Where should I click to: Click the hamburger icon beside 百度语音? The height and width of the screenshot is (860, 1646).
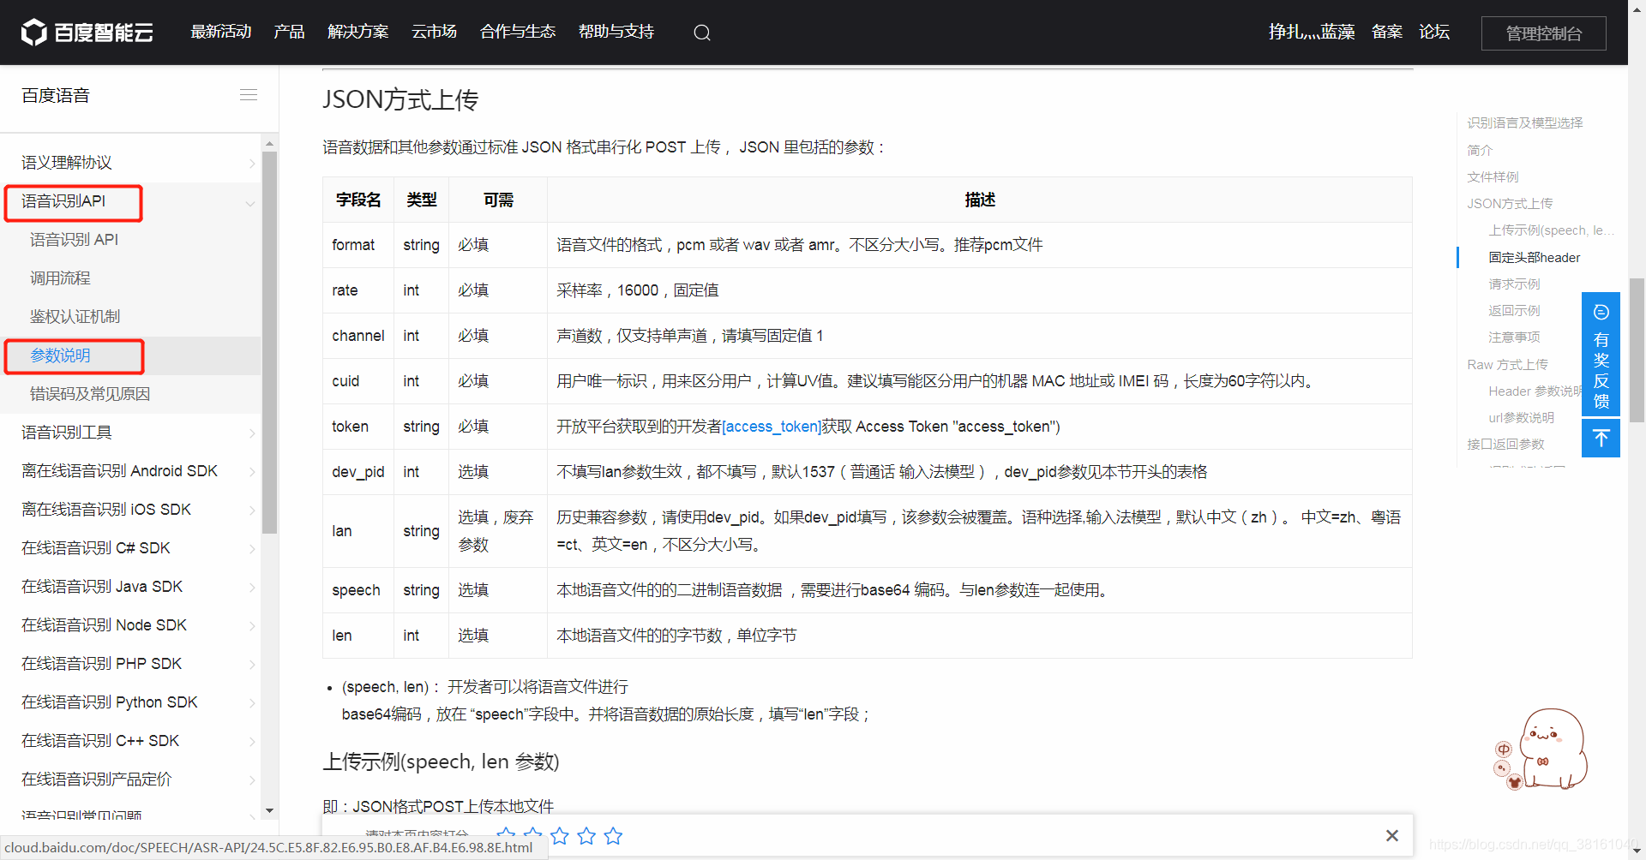tap(248, 94)
